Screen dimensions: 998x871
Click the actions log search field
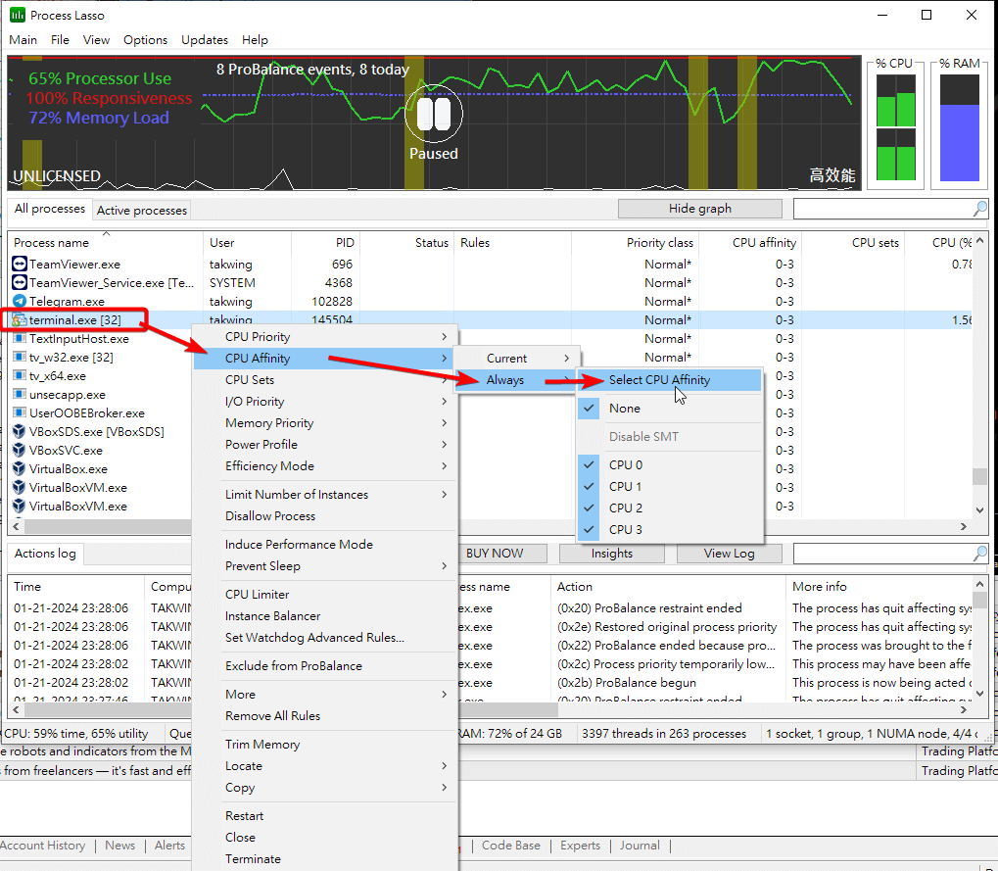click(x=883, y=554)
